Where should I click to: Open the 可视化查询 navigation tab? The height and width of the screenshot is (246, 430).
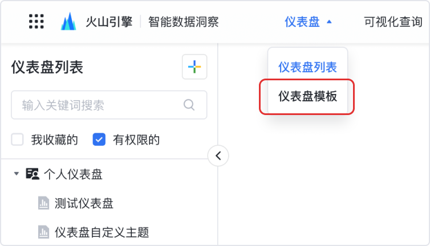click(393, 22)
